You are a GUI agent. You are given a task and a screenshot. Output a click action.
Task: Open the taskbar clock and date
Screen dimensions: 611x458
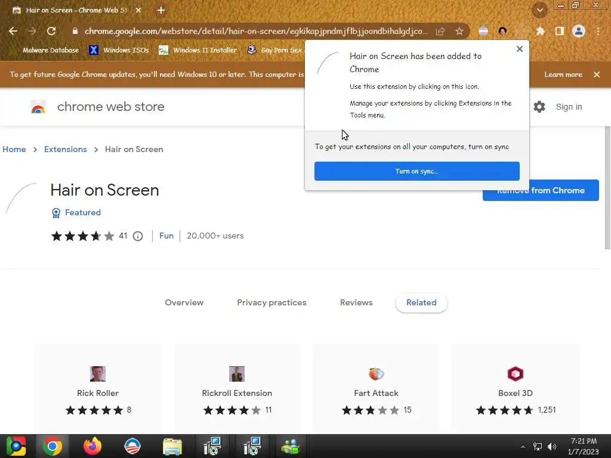(584, 446)
